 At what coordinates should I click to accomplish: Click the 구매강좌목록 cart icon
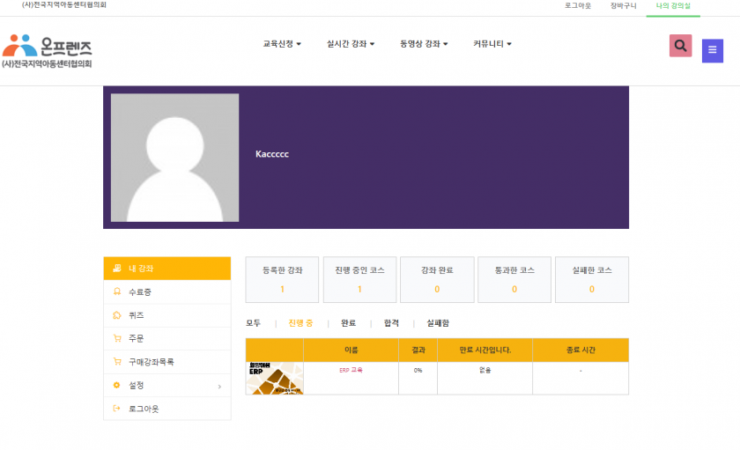117,362
